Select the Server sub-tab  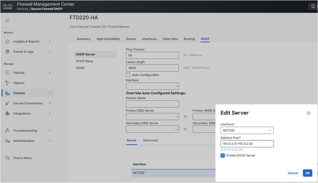point(131,140)
